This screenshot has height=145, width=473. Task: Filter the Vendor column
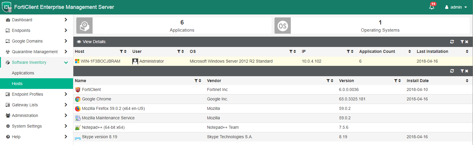point(328,81)
